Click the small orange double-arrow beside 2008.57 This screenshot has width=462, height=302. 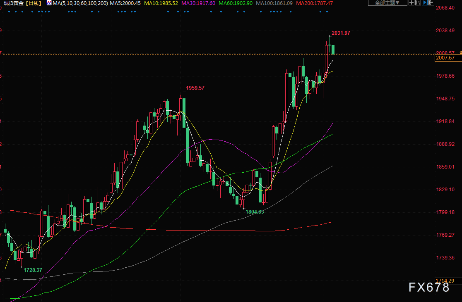click(459, 52)
